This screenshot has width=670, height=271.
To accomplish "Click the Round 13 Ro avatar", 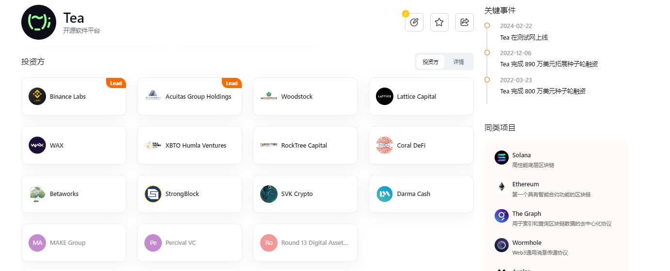I will coord(269,242).
